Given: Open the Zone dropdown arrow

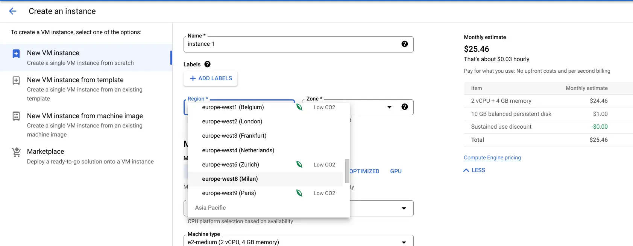Looking at the screenshot, I should click(x=390, y=107).
